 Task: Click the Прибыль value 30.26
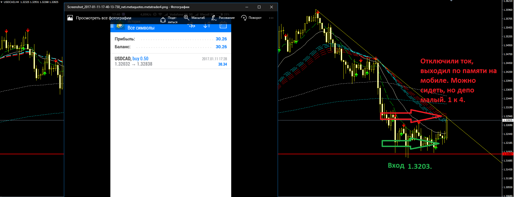point(221,39)
